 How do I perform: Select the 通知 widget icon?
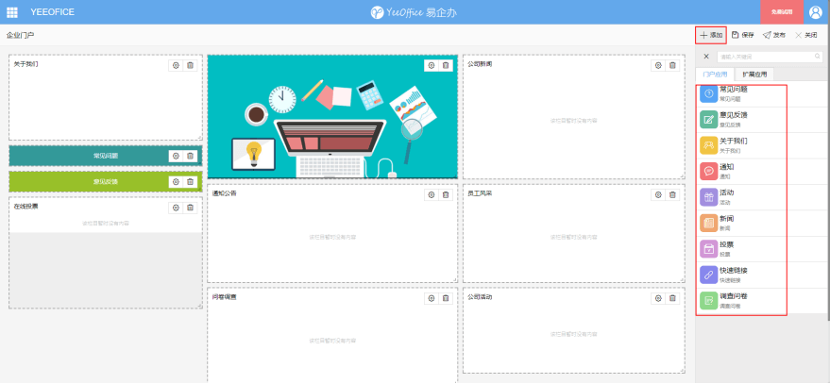(x=708, y=171)
